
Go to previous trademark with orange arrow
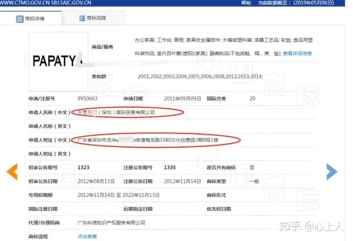click(x=12, y=172)
